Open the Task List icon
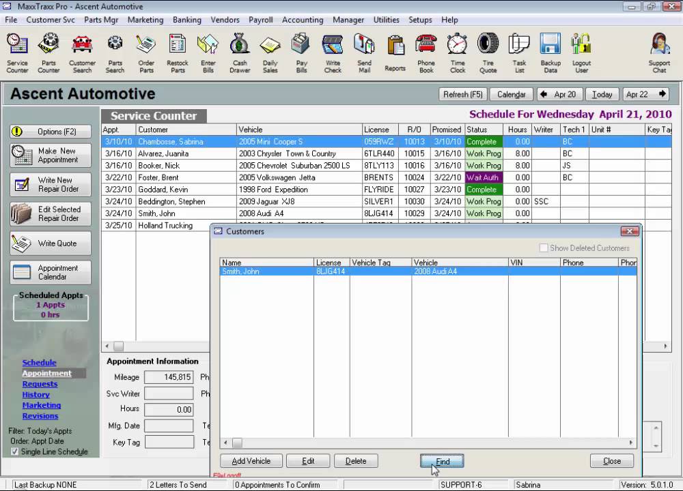The width and height of the screenshot is (683, 491). tap(519, 53)
